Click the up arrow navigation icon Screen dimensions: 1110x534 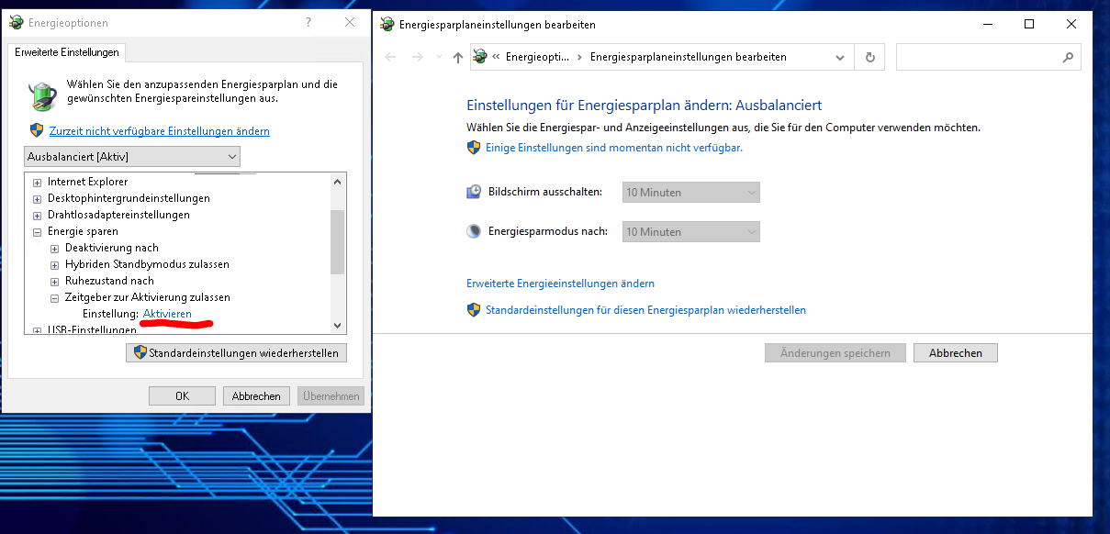tap(458, 57)
